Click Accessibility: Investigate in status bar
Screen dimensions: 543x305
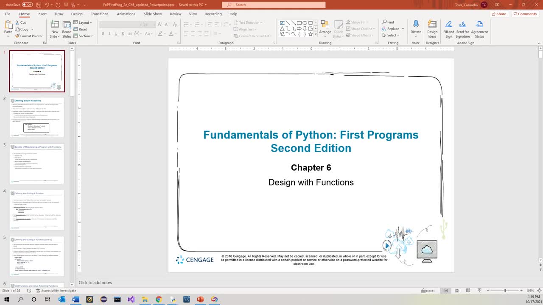click(56, 291)
